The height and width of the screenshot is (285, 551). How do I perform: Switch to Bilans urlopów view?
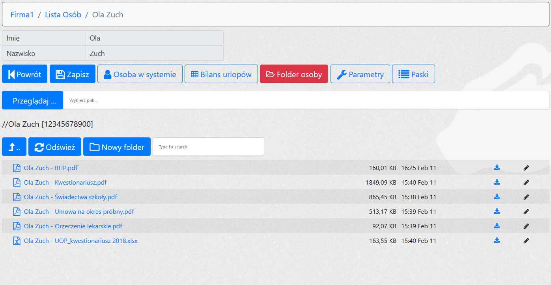[x=221, y=74]
